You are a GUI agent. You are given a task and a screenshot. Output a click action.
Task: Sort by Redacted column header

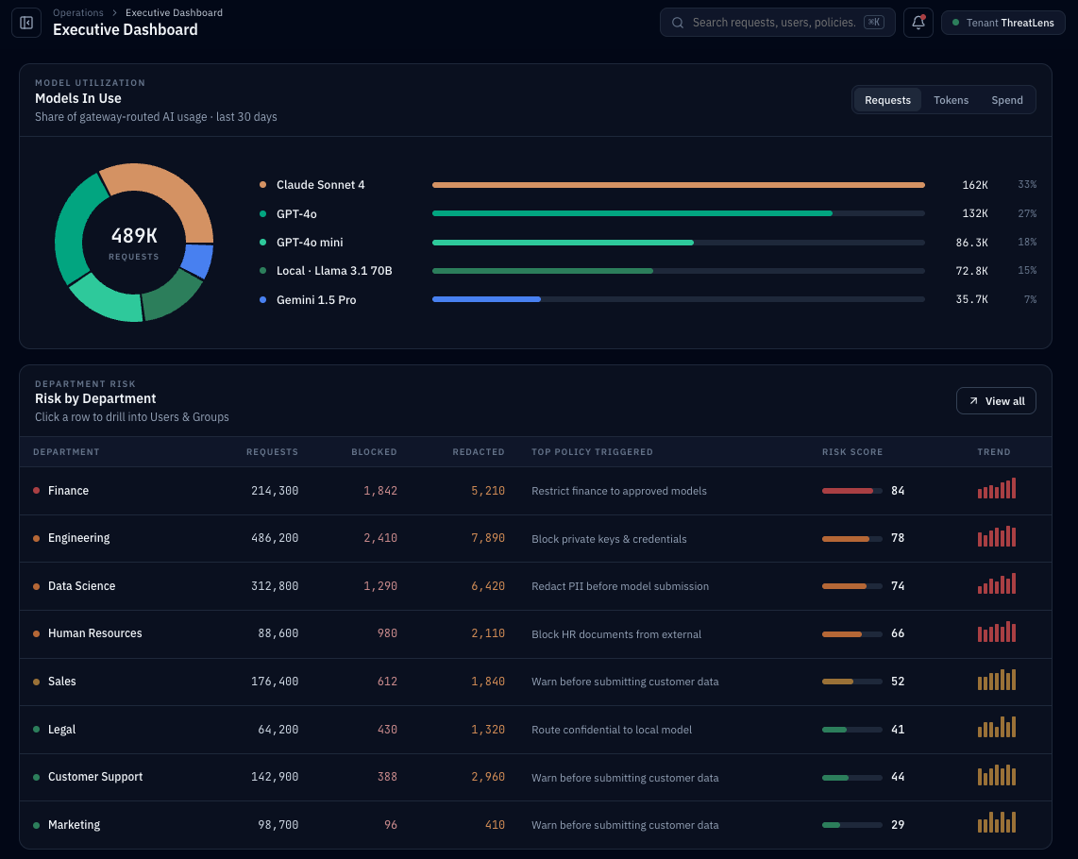479,452
